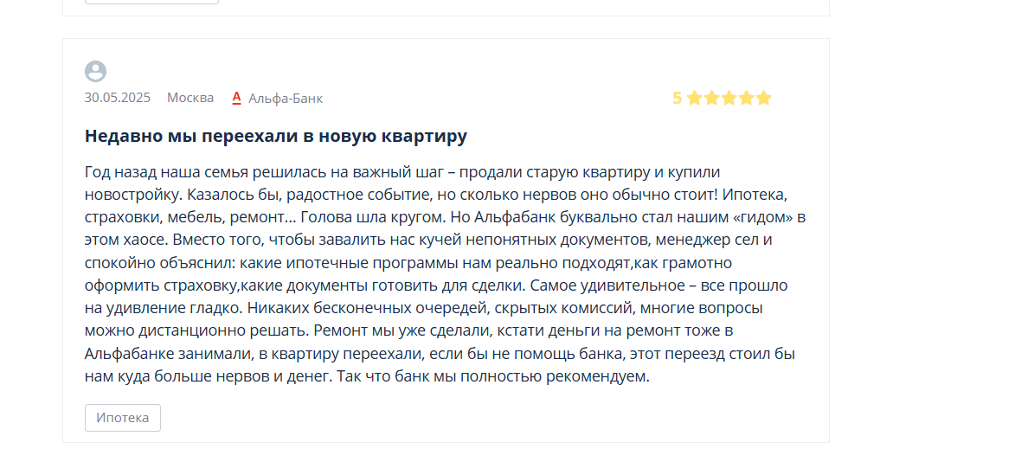This screenshot has width=1015, height=449.
Task: Click the line beginning with новостройку. Казалось бы
Action: pos(435,195)
